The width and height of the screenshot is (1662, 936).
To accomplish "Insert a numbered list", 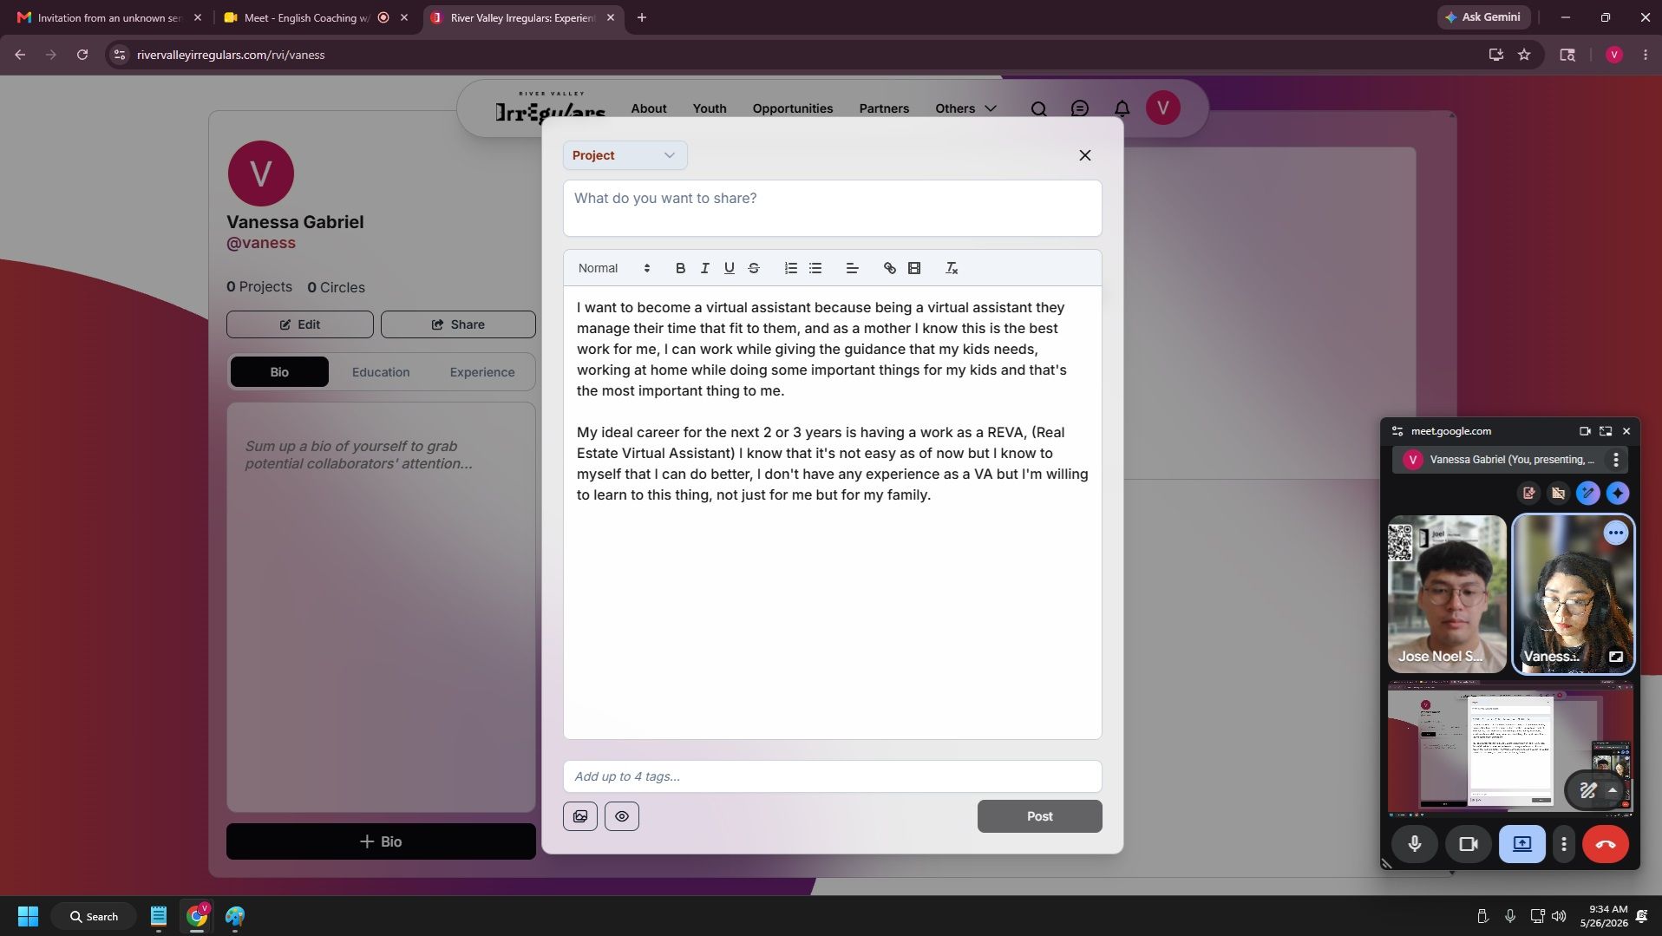I will coord(790,268).
